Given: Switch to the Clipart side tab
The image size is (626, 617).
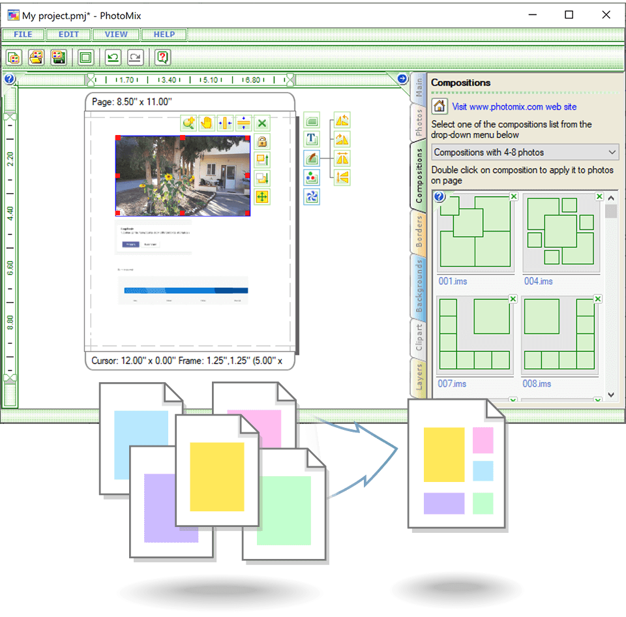Looking at the screenshot, I should click(x=419, y=337).
